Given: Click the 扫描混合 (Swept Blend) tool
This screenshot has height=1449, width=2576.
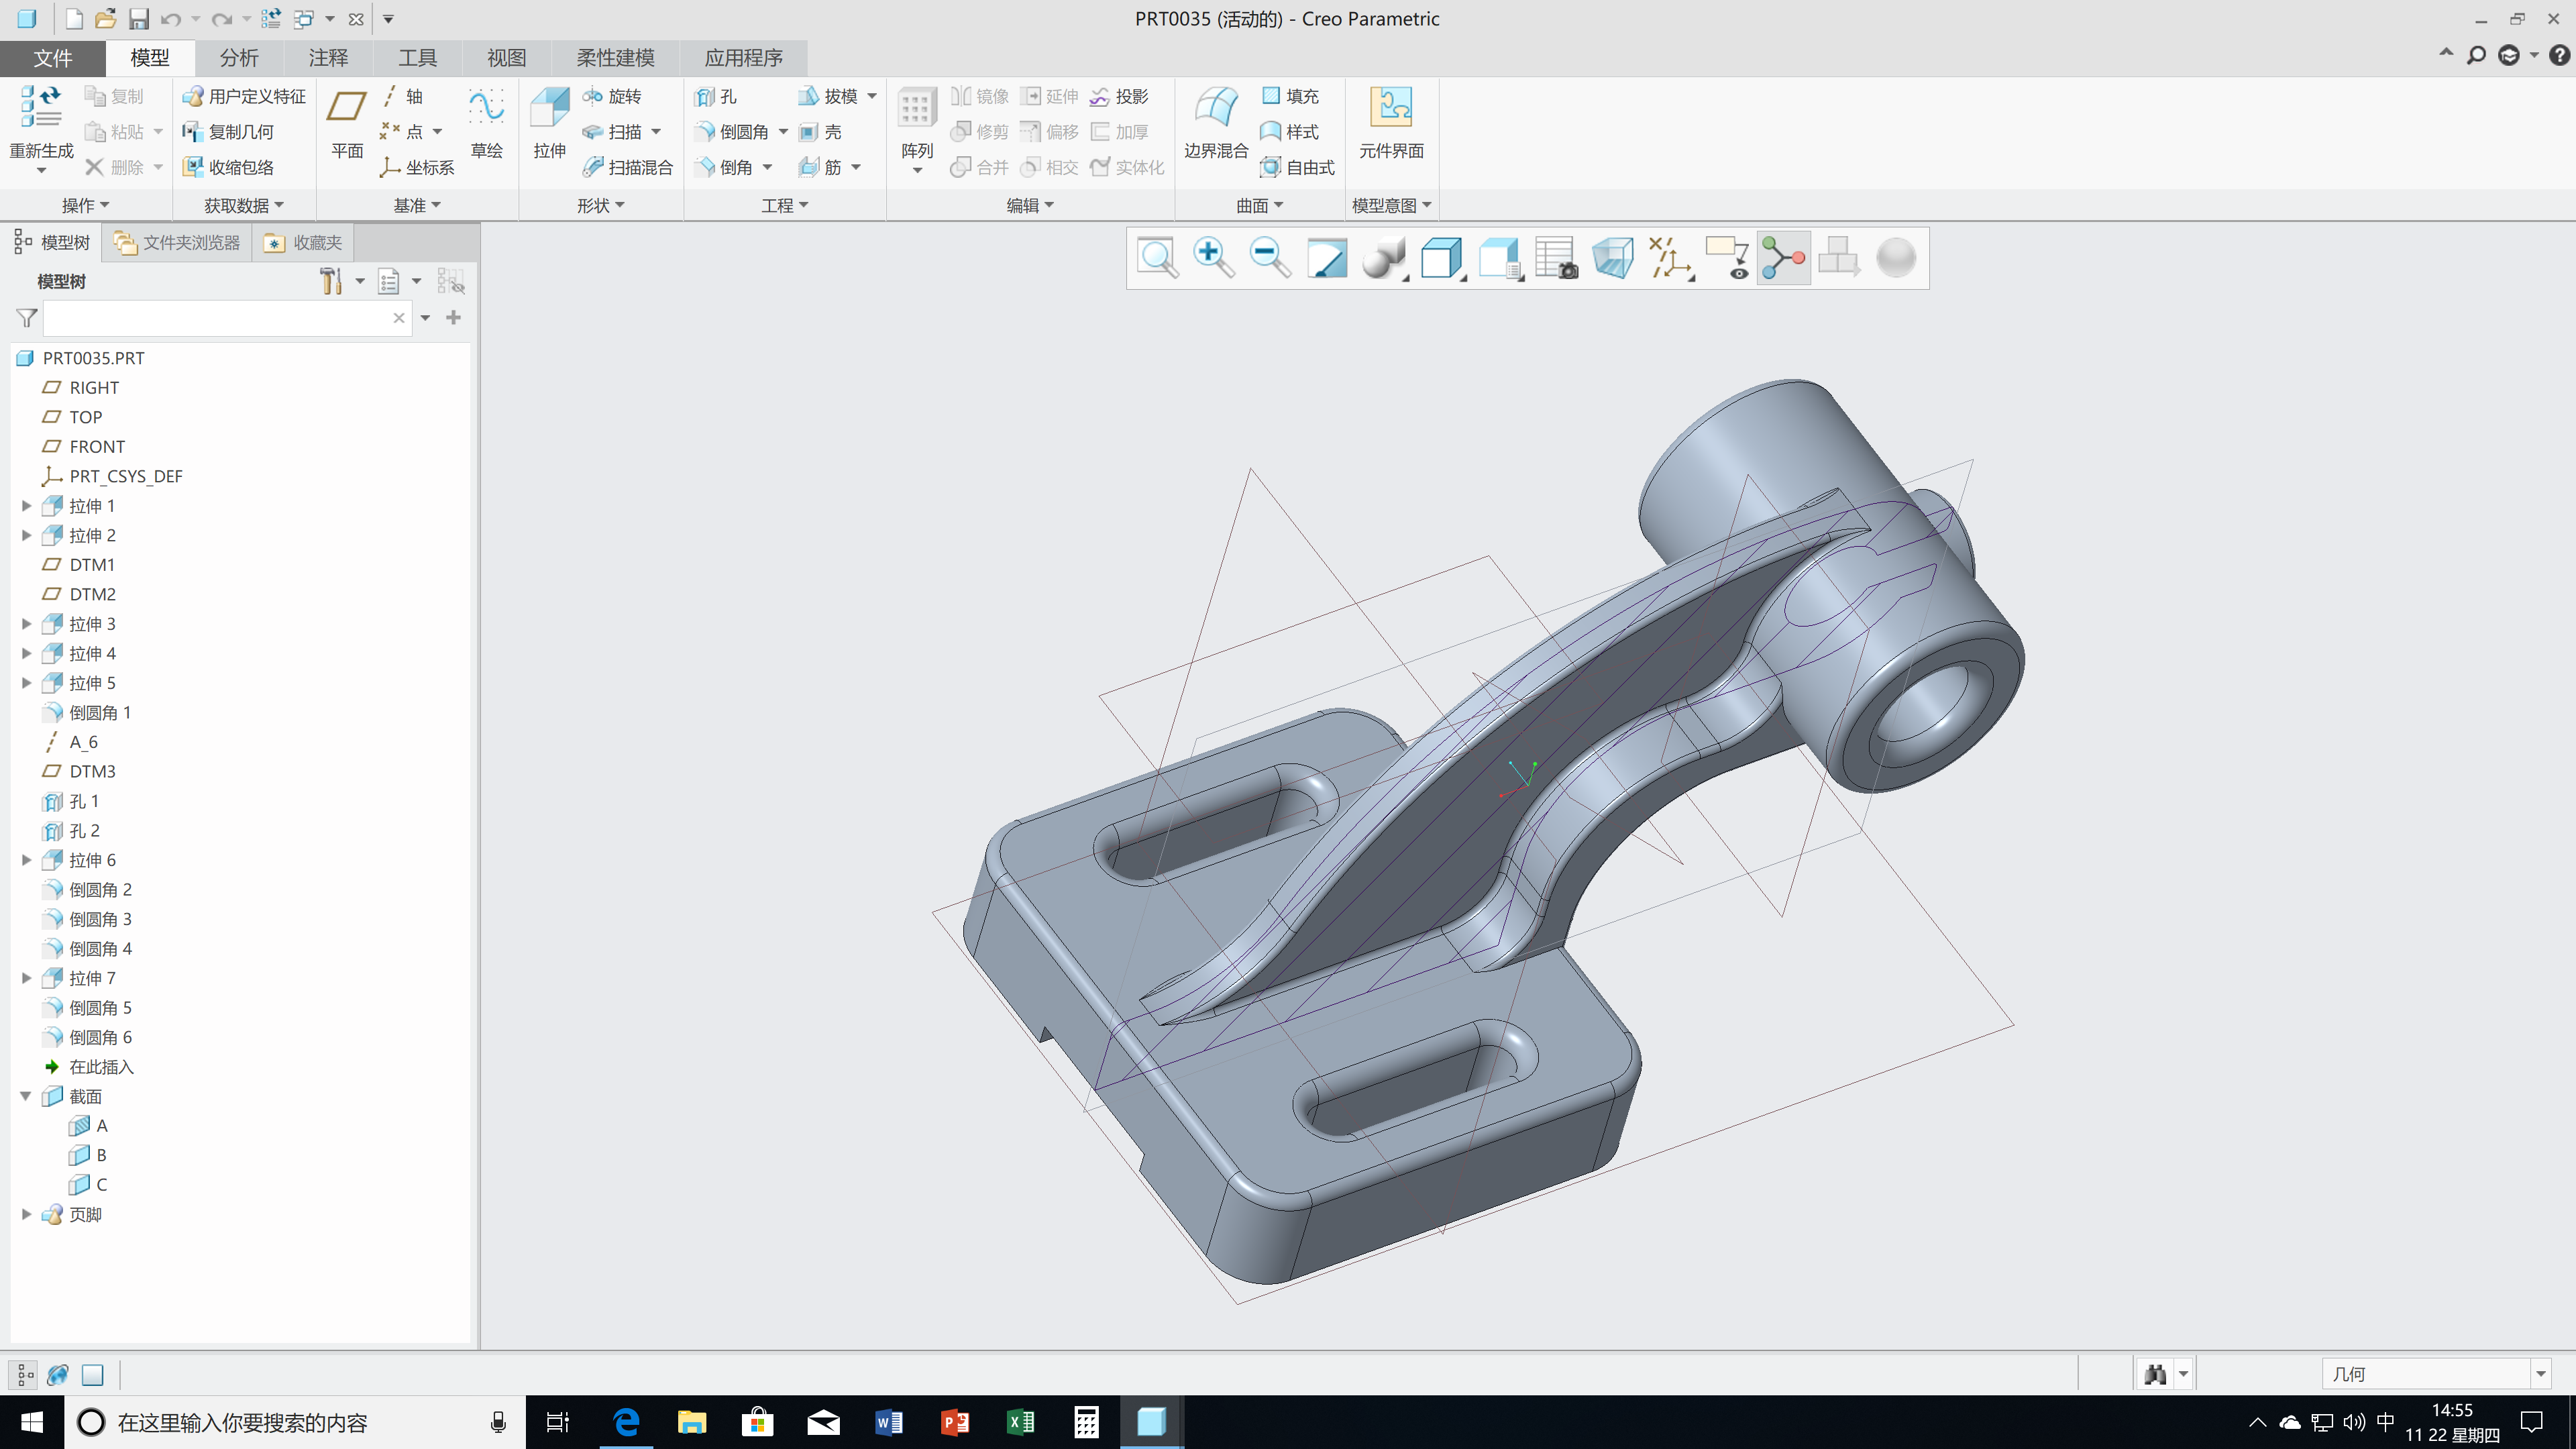Looking at the screenshot, I should click(628, 167).
